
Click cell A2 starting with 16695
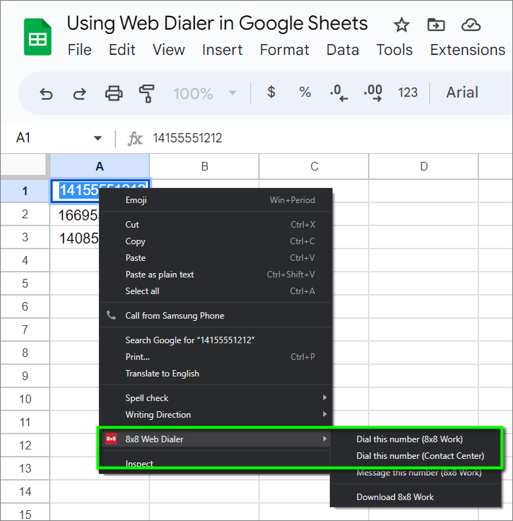[75, 215]
